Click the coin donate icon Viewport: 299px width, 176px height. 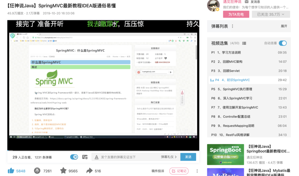pos(37,171)
